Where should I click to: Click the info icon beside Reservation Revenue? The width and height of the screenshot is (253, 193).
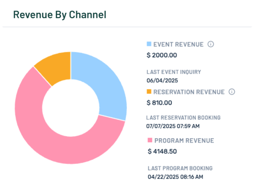[232, 92]
